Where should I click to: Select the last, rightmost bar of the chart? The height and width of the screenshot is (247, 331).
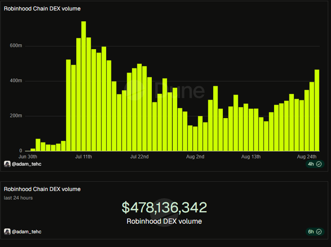[317, 110]
